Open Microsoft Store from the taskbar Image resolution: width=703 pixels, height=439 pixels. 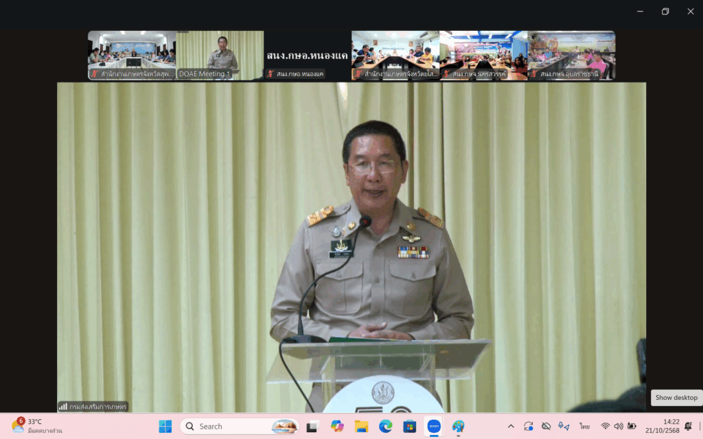pyautogui.click(x=409, y=427)
